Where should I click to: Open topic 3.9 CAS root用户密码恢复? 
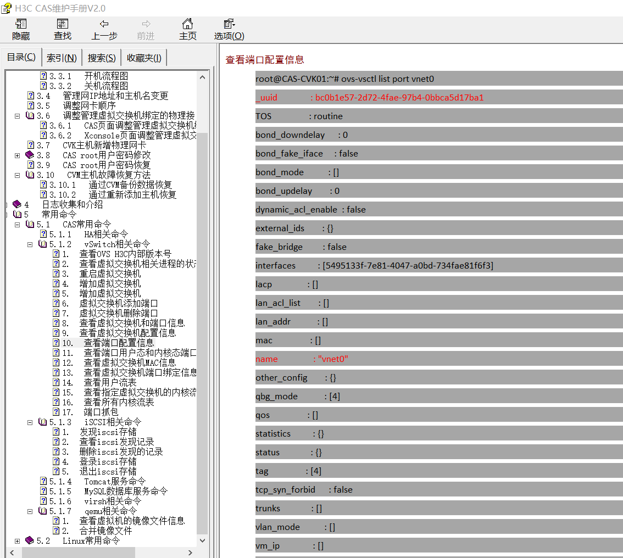click(94, 165)
